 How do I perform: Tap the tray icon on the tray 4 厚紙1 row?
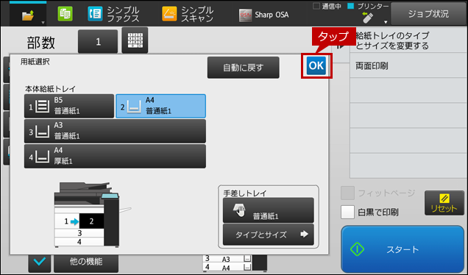tap(43, 157)
